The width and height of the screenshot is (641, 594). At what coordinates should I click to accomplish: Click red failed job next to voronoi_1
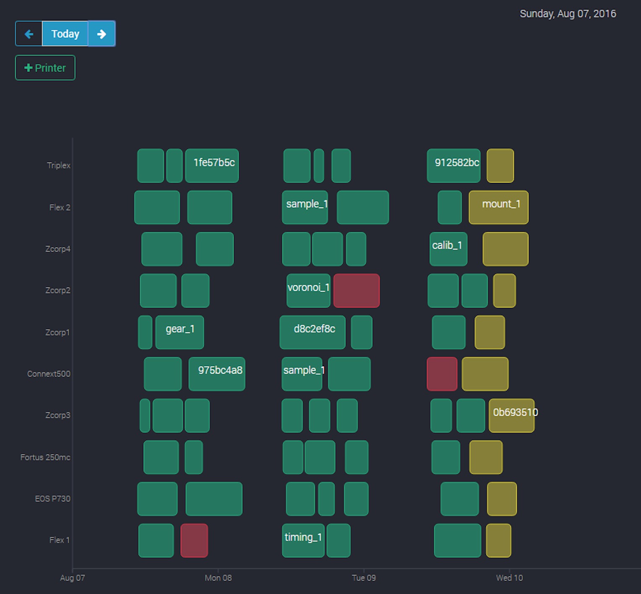click(x=356, y=290)
